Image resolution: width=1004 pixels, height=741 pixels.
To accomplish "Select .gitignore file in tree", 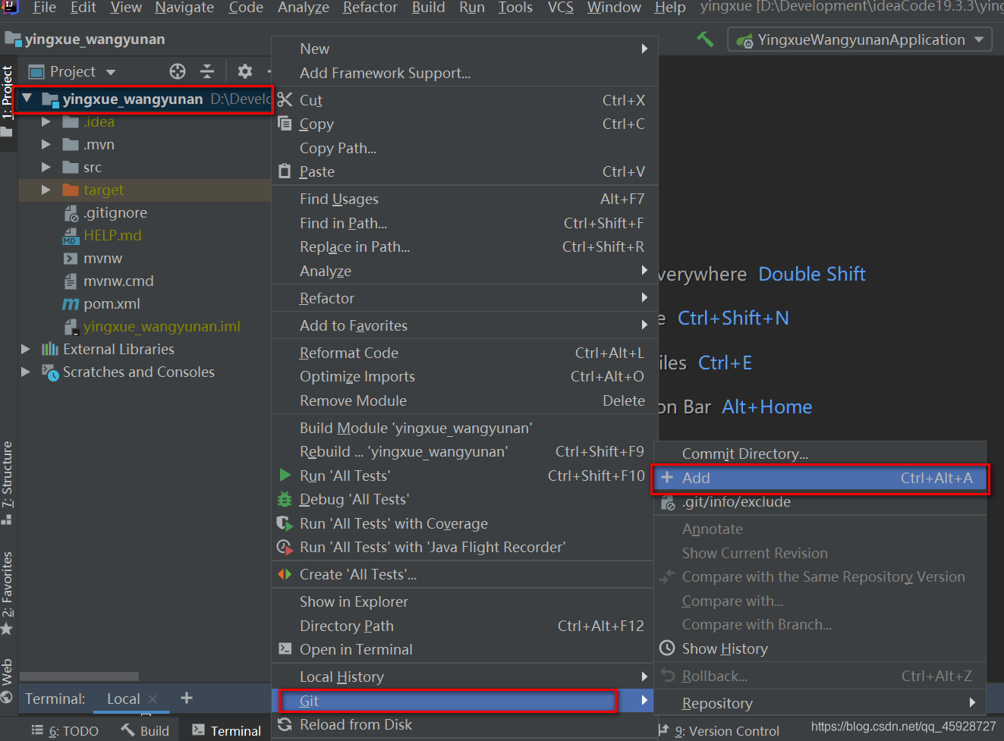I will [x=115, y=212].
